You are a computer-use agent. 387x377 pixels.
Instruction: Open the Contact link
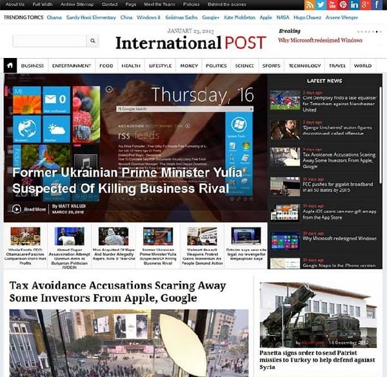(110, 5)
